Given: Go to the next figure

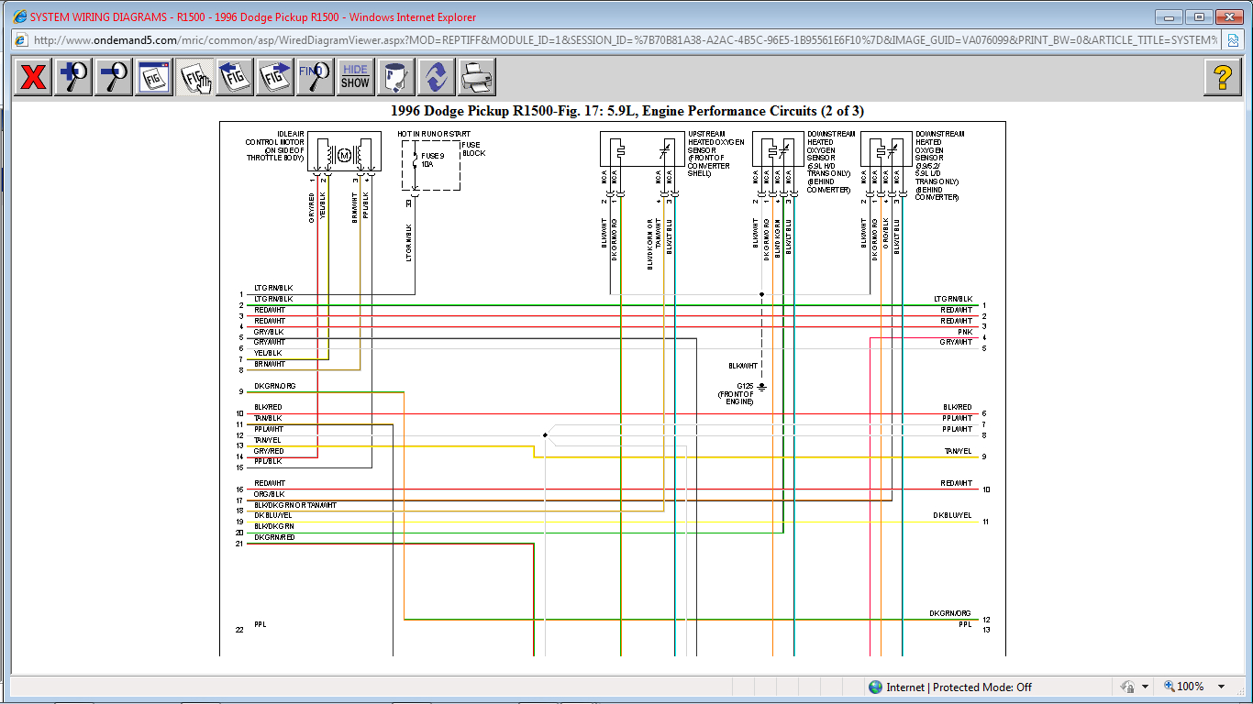Looking at the screenshot, I should coord(275,77).
